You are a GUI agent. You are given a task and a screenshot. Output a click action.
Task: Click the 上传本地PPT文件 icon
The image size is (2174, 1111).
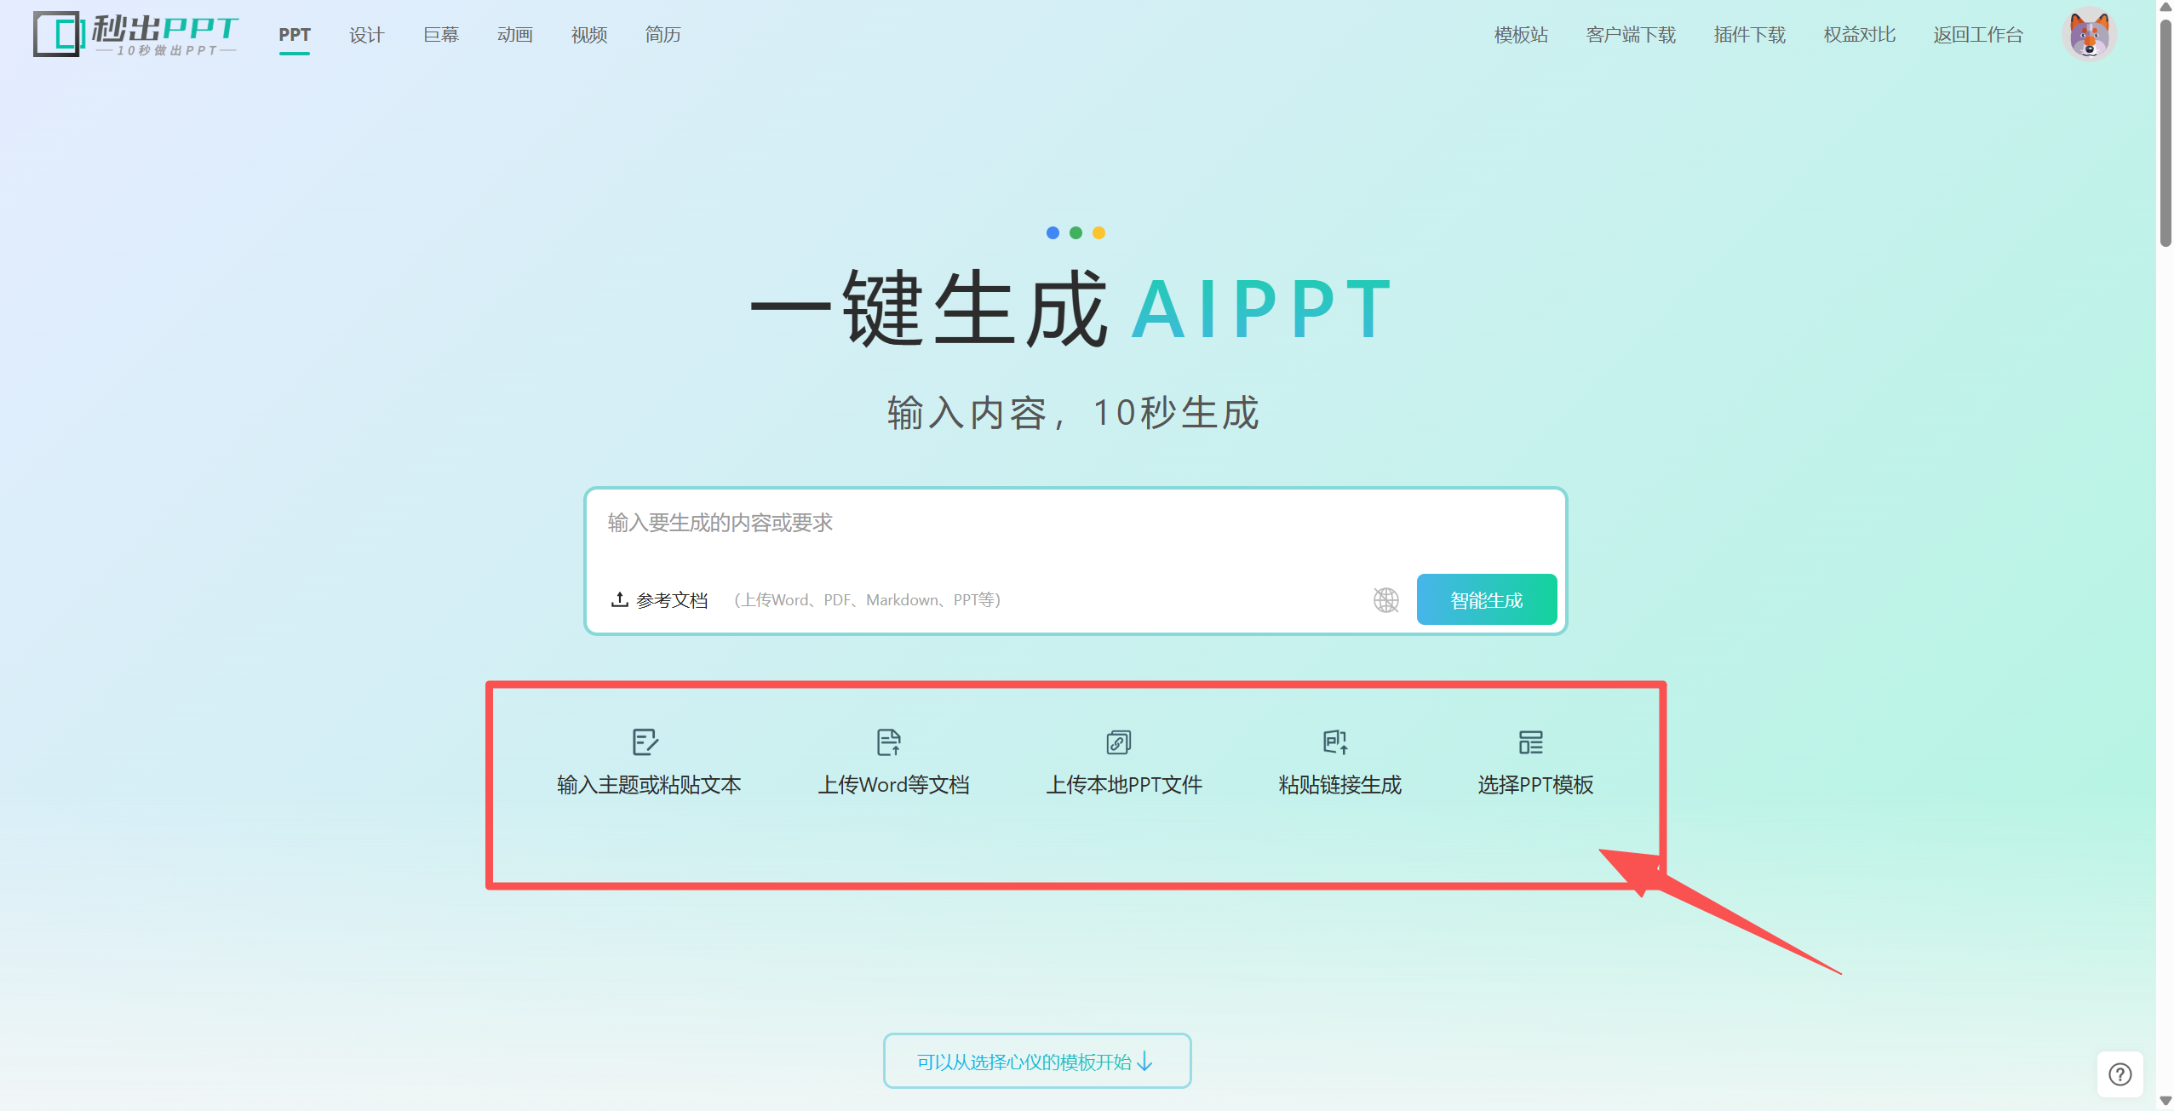[x=1118, y=742]
